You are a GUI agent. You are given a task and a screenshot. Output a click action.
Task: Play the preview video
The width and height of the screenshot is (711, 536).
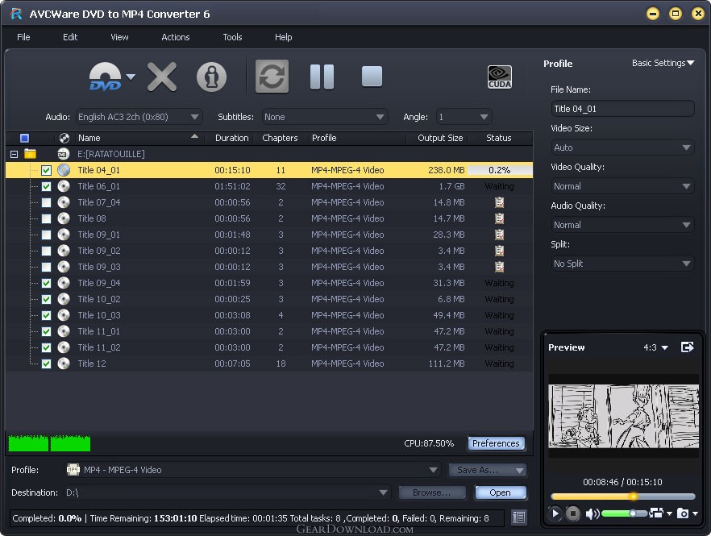tap(555, 513)
